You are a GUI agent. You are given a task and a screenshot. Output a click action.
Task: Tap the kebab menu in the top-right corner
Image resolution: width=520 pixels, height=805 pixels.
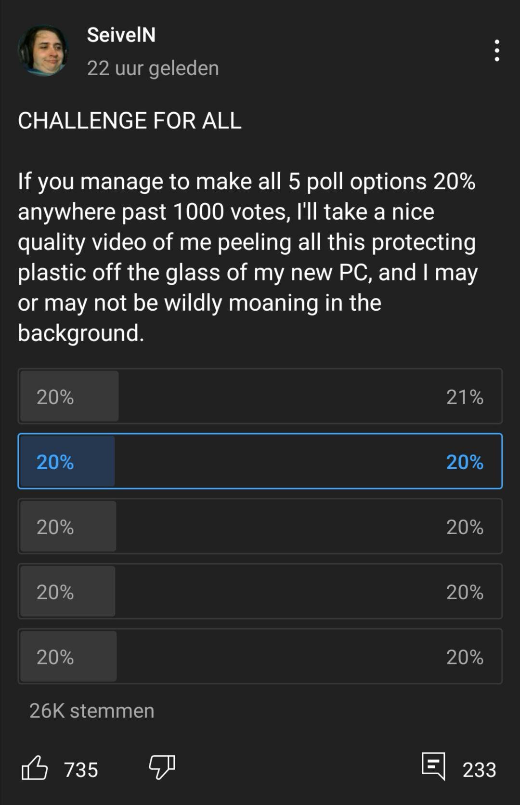coord(496,50)
